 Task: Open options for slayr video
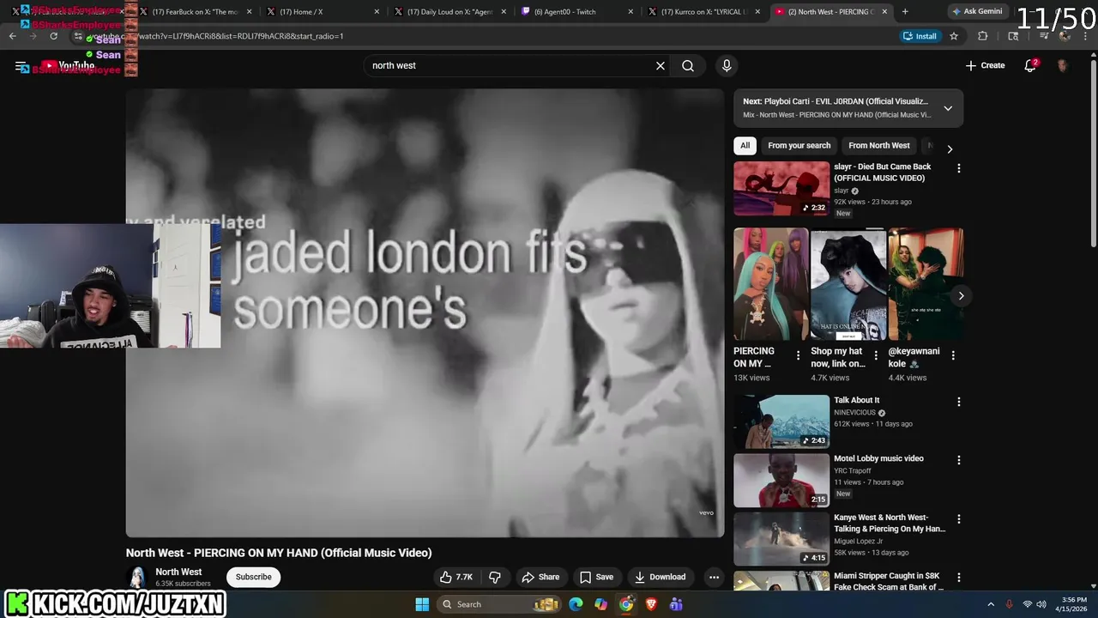click(x=959, y=168)
